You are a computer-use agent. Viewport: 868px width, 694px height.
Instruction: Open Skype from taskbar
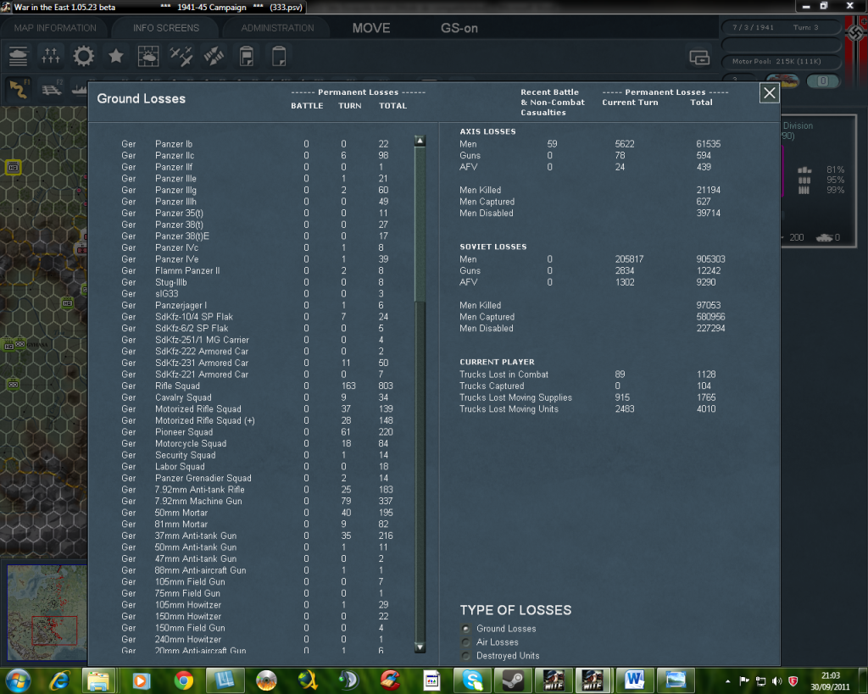[472, 680]
